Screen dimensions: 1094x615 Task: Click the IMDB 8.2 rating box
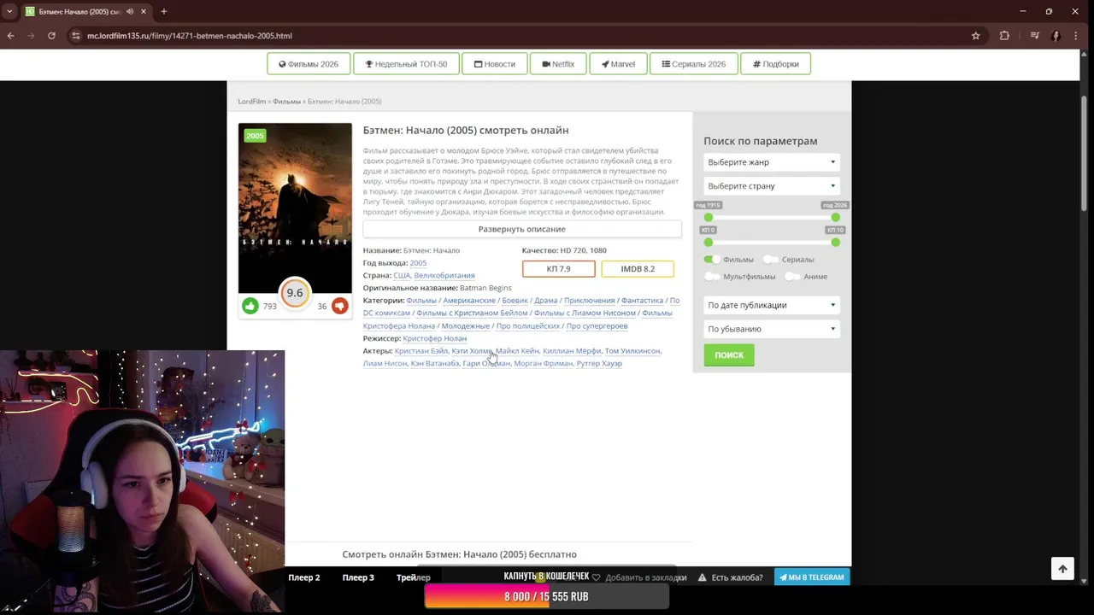point(638,269)
